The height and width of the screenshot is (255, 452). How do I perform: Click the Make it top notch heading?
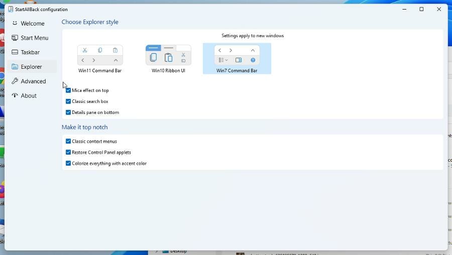coord(84,127)
